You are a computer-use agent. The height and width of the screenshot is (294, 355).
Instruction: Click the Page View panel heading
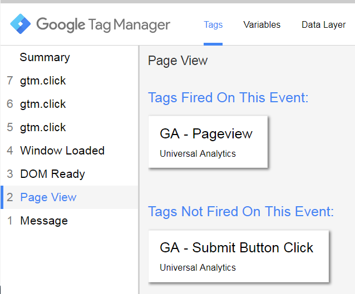pyautogui.click(x=177, y=61)
